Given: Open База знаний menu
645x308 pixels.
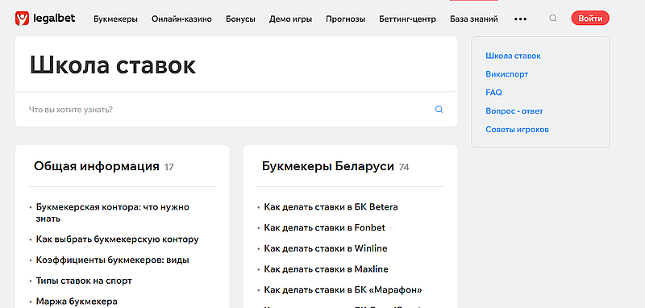Looking at the screenshot, I should (474, 19).
